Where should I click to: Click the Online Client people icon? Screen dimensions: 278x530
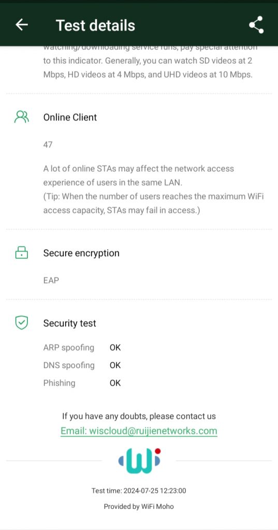tap(22, 117)
